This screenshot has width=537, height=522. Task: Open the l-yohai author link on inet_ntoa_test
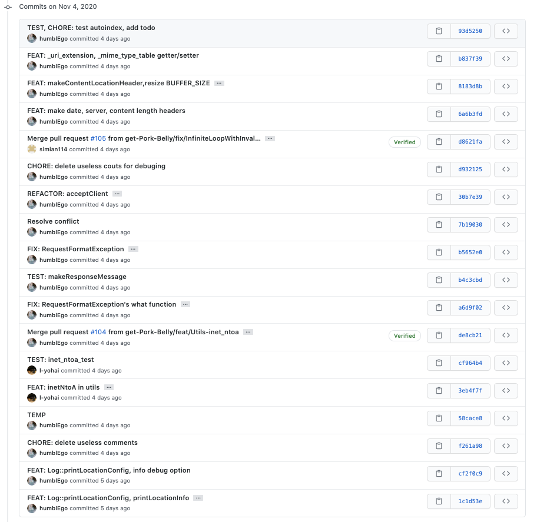(49, 371)
